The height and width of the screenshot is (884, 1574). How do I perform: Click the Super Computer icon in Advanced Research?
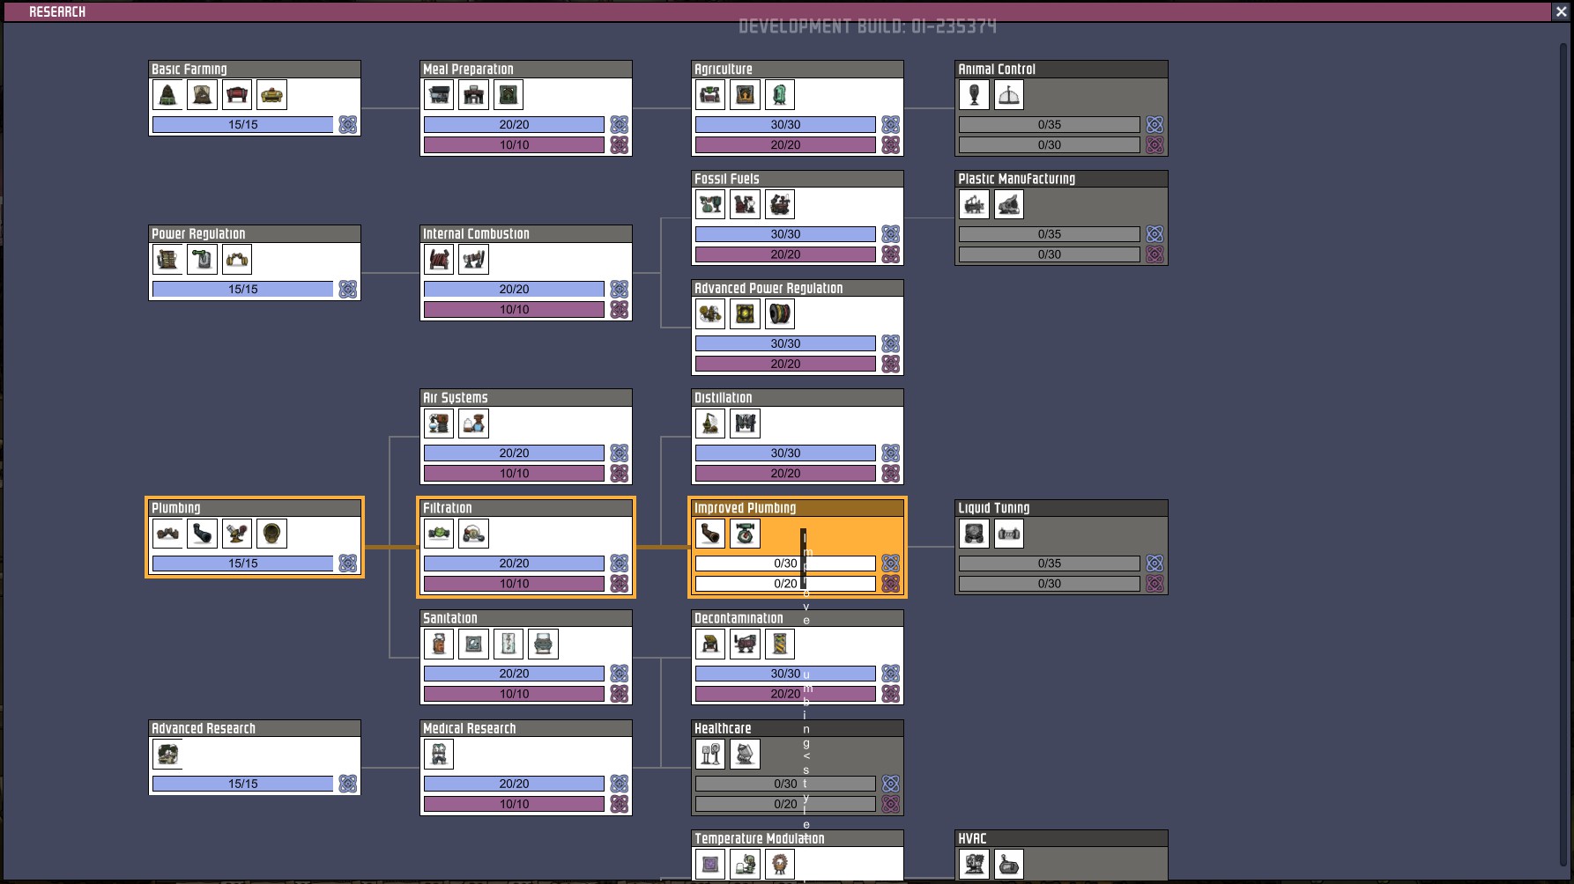167,754
